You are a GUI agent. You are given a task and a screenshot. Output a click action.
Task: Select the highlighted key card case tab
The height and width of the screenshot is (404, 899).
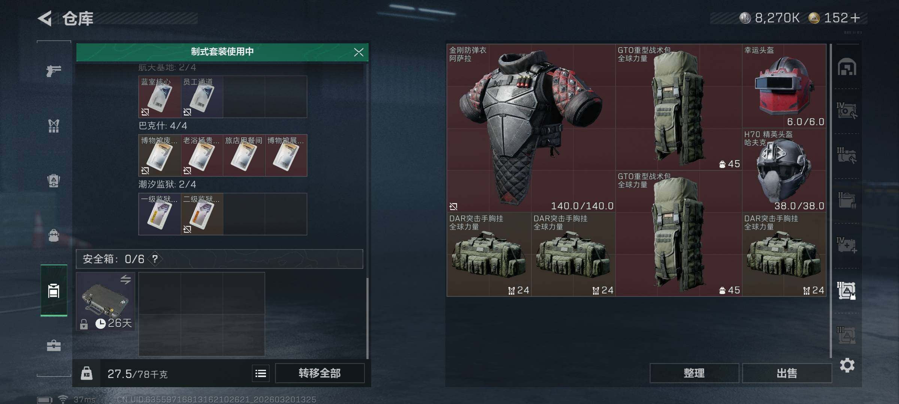[54, 290]
